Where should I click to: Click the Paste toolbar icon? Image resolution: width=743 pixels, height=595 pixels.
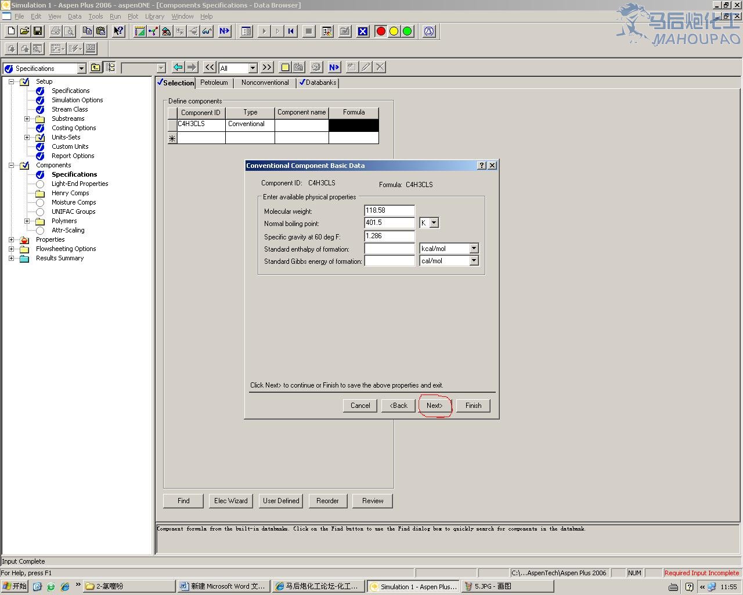click(x=100, y=31)
